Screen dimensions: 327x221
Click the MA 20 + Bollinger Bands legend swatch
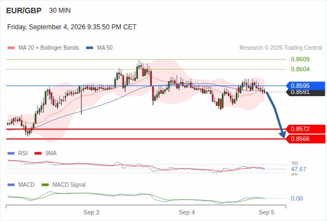coord(11,48)
